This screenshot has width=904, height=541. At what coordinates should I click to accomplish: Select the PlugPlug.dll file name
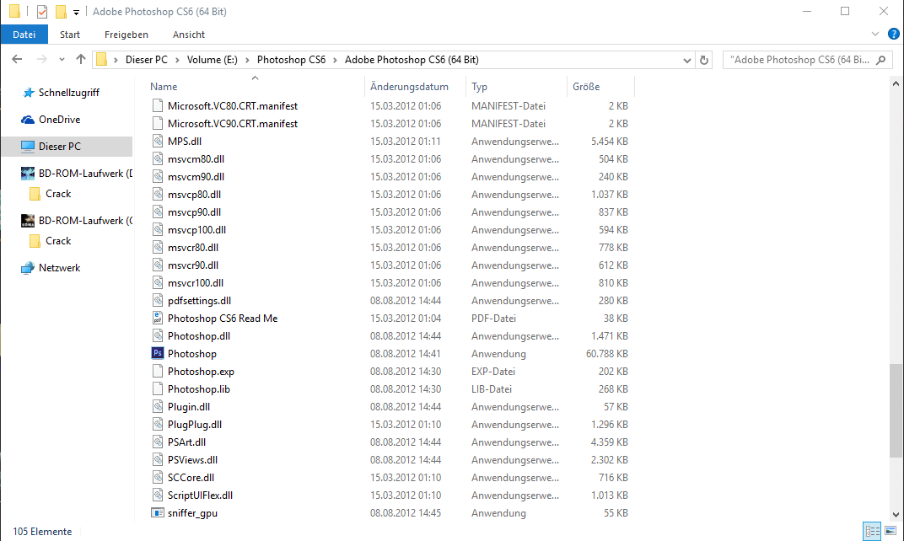(195, 425)
